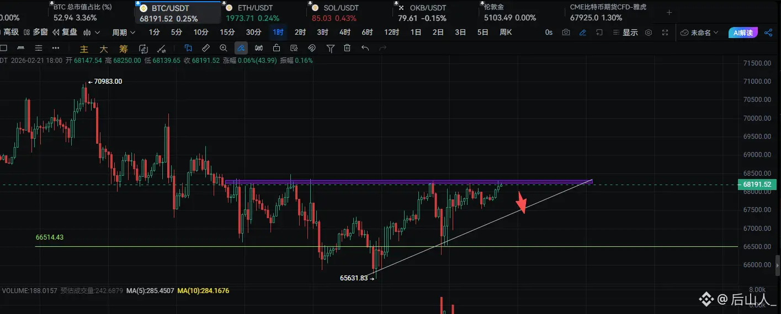Enter fullscreen chart mode

point(665,33)
